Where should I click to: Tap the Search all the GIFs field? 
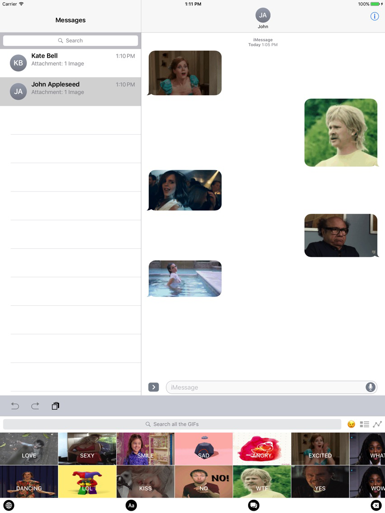172,424
